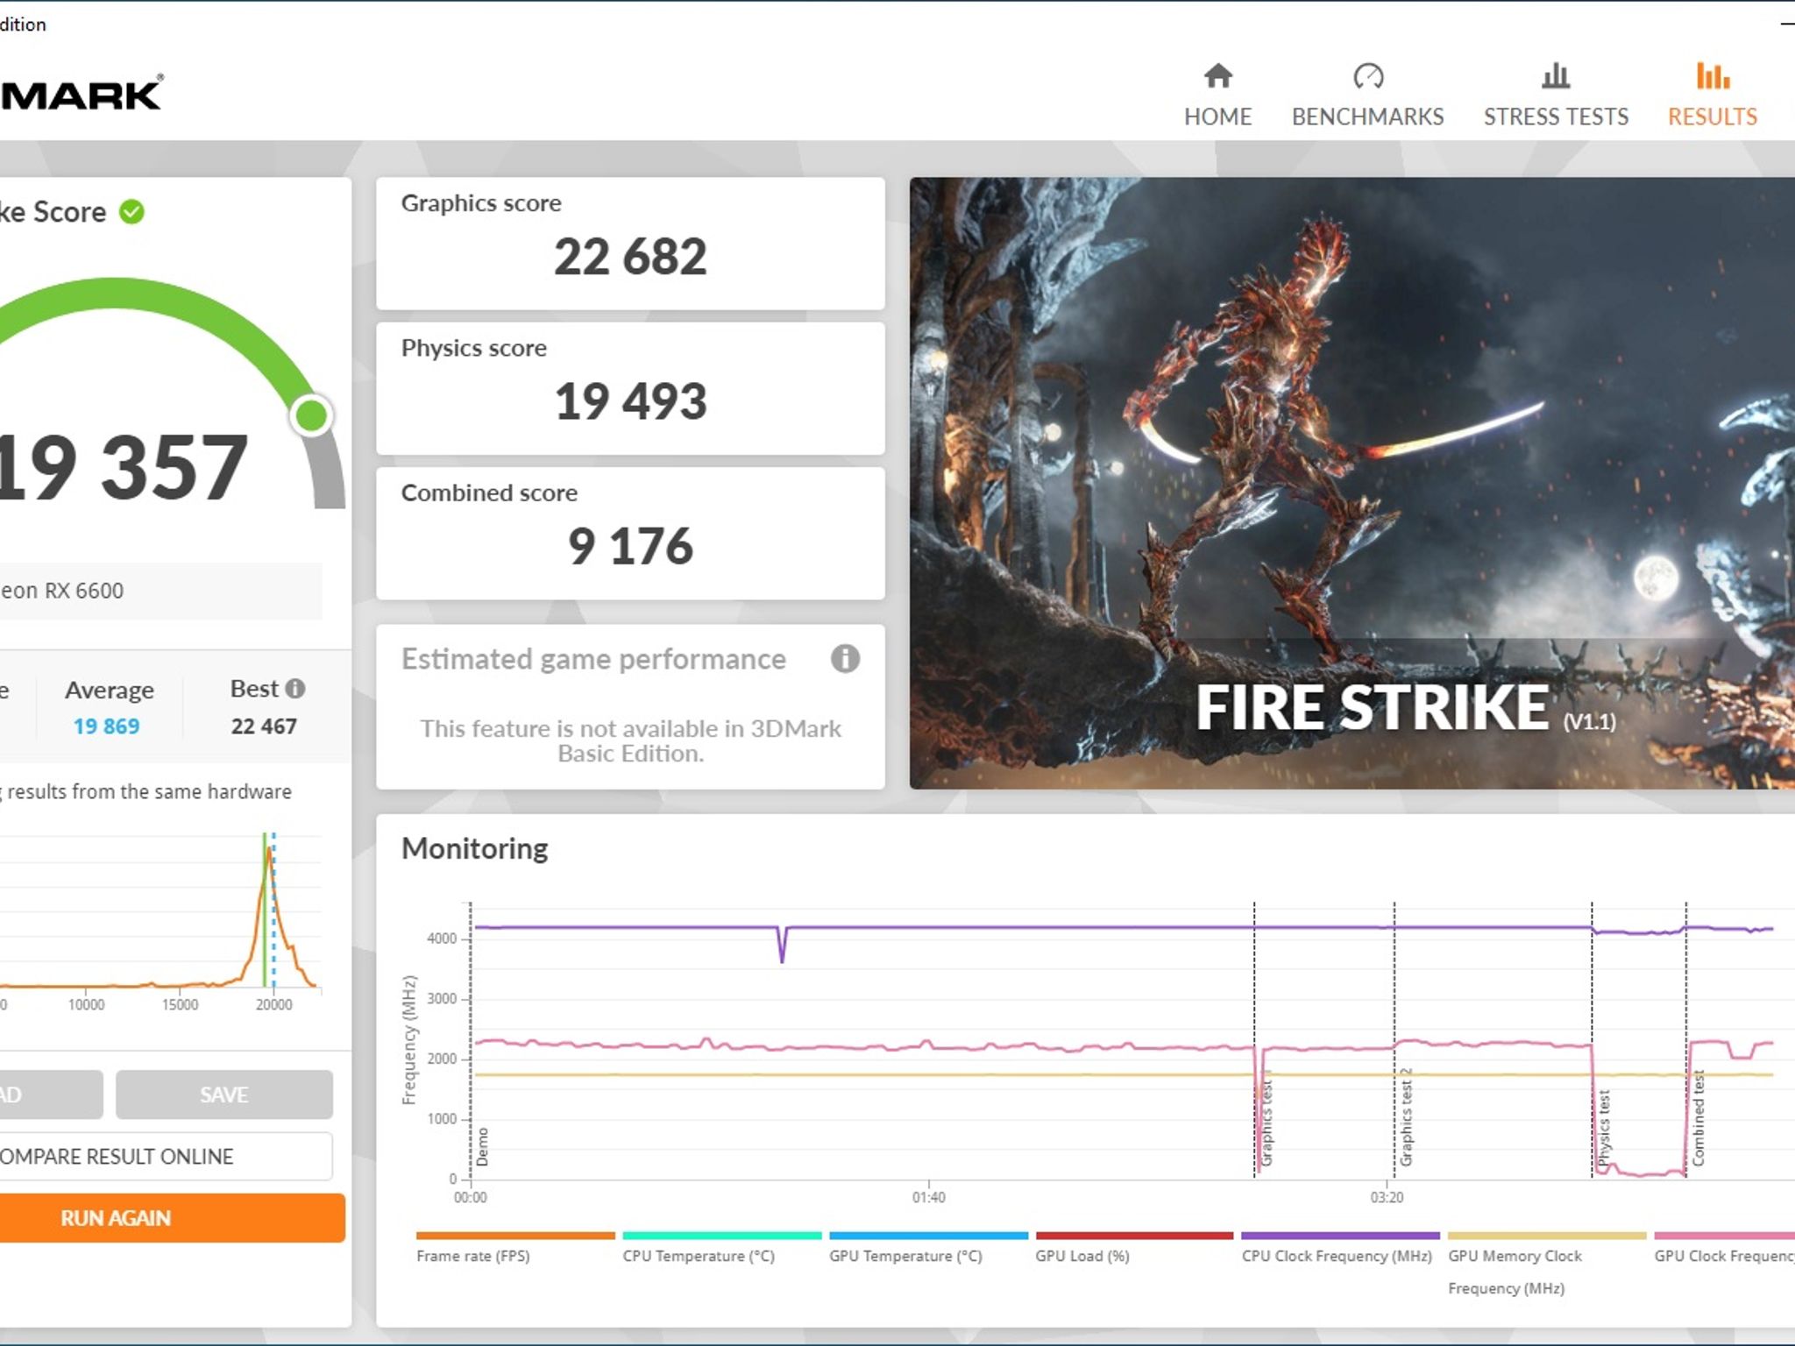Open the RESULTS tab label
The image size is (1795, 1346).
coord(1713,117)
